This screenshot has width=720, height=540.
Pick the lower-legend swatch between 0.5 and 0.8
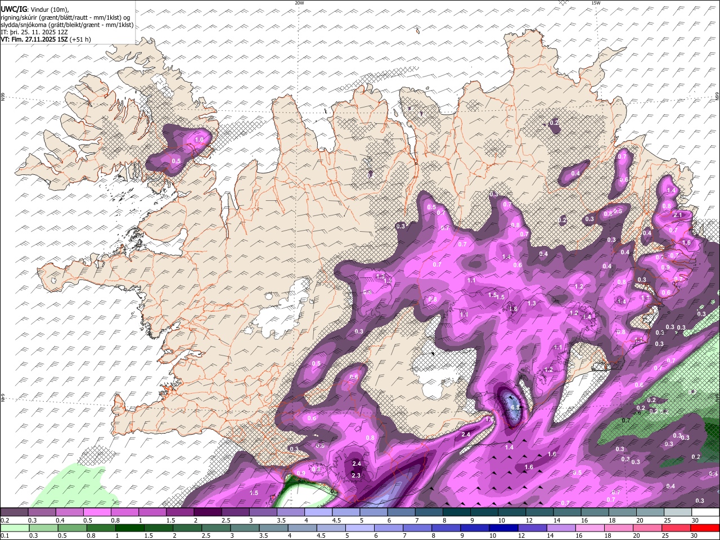(x=73, y=528)
